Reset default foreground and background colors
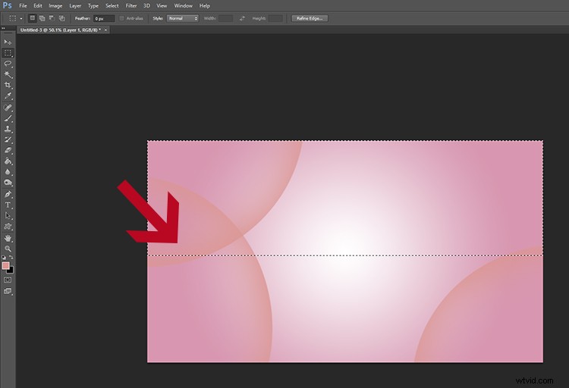The width and height of the screenshot is (569, 388). pos(4,258)
